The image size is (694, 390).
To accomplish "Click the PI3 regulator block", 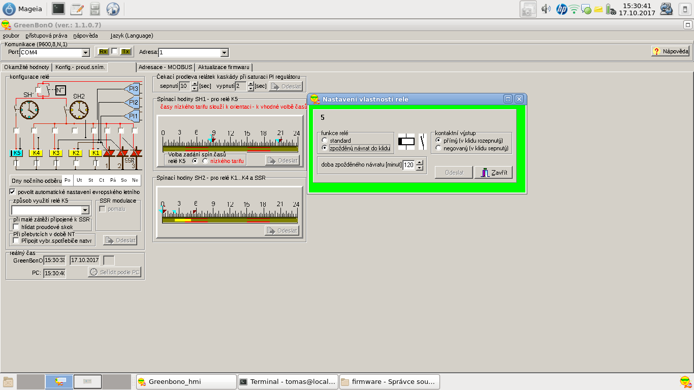I will [x=132, y=89].
